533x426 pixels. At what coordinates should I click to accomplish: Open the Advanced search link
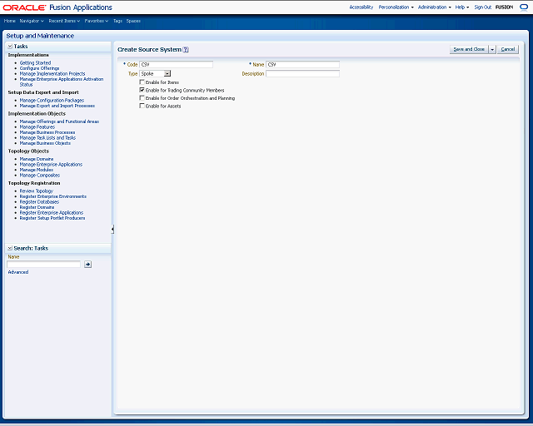click(18, 272)
